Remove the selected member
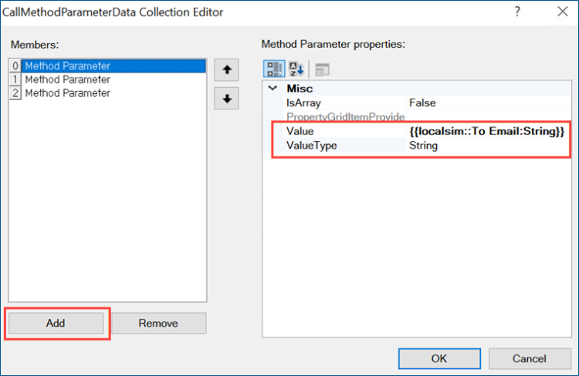This screenshot has width=579, height=376. 158,324
